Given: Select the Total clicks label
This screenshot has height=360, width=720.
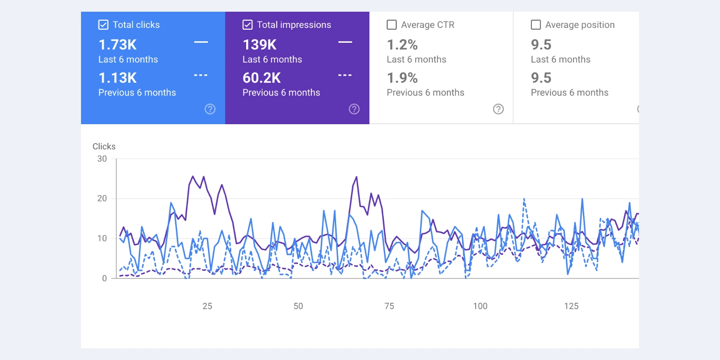Looking at the screenshot, I should pyautogui.click(x=136, y=25).
